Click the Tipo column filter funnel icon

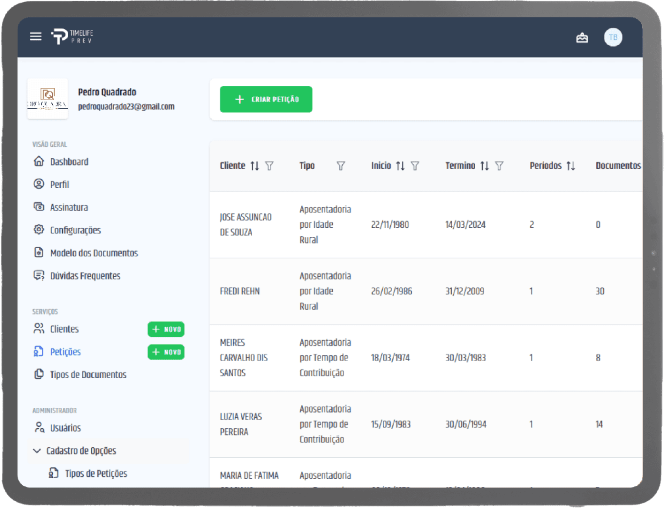tap(341, 166)
